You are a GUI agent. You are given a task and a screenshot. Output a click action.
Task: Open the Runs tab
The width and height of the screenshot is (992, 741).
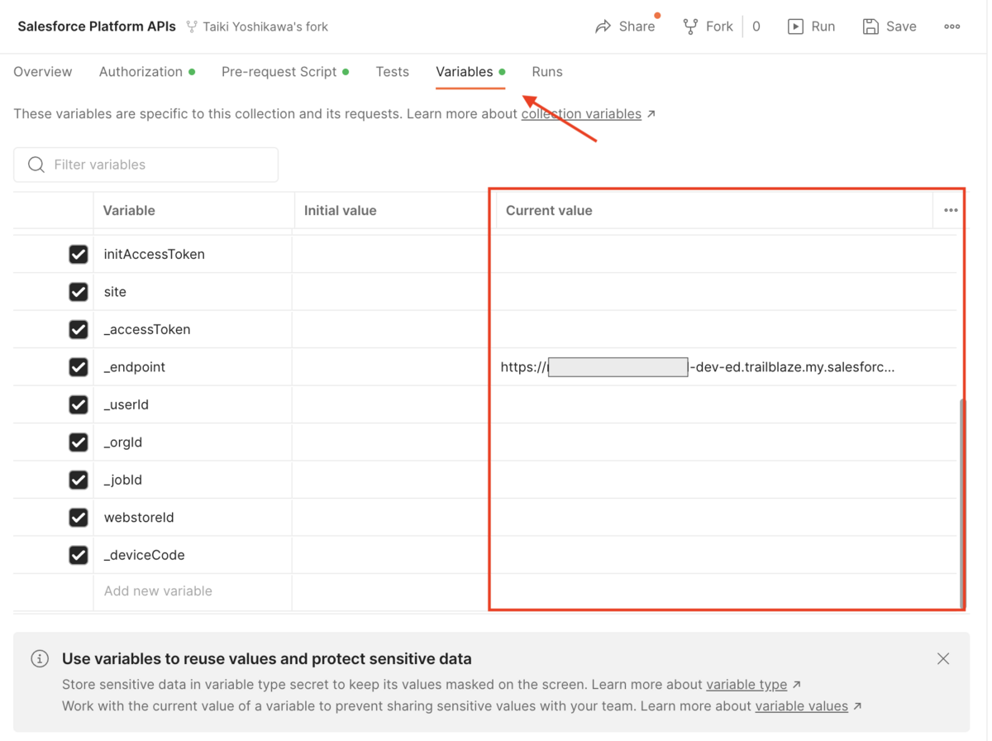[547, 72]
